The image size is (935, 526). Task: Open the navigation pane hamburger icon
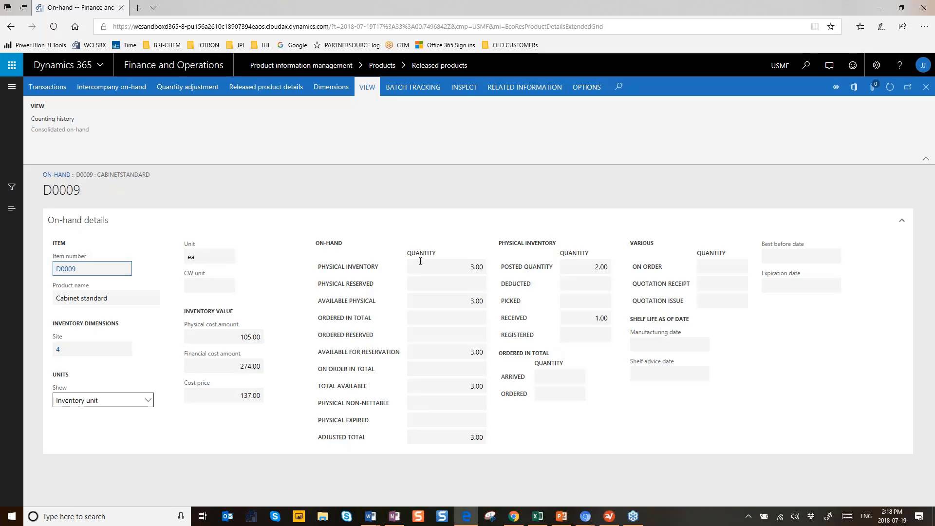(12, 86)
